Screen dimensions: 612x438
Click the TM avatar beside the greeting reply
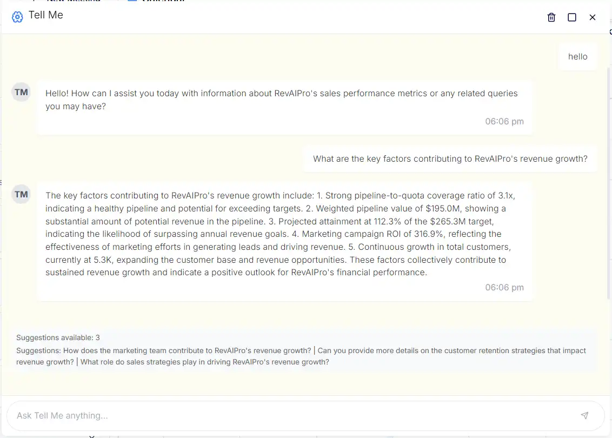coord(22,92)
